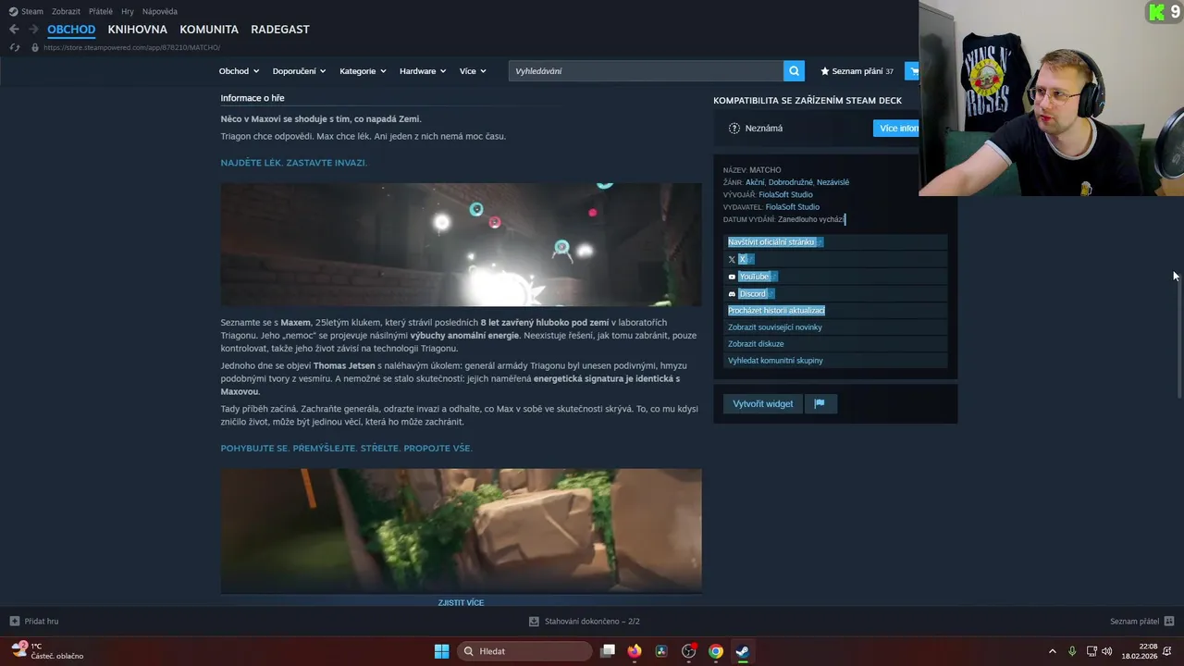
Task: Click the YouTube icon in the links list
Action: [732, 277]
